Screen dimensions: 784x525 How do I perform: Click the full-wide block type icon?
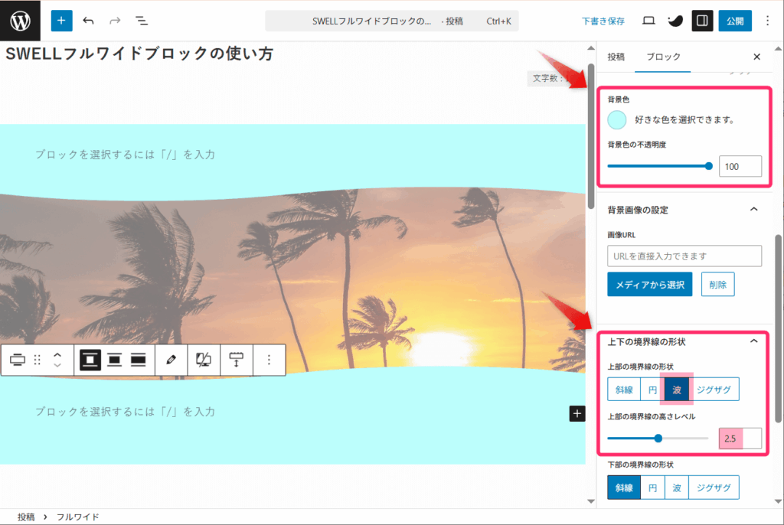pos(18,360)
